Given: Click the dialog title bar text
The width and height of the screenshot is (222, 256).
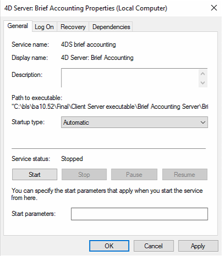Looking at the screenshot, I should [x=86, y=8].
